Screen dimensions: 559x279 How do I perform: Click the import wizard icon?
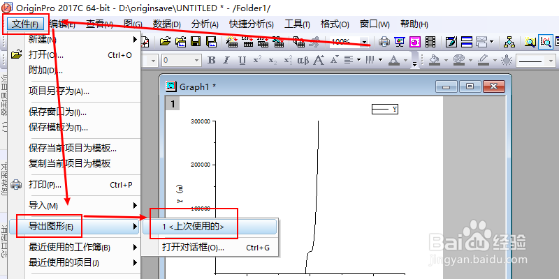[233, 42]
